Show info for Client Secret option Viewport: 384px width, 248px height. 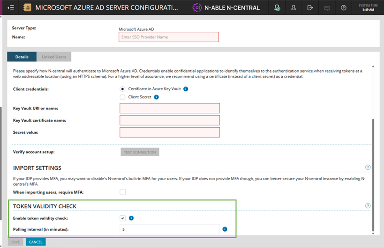coord(156,97)
